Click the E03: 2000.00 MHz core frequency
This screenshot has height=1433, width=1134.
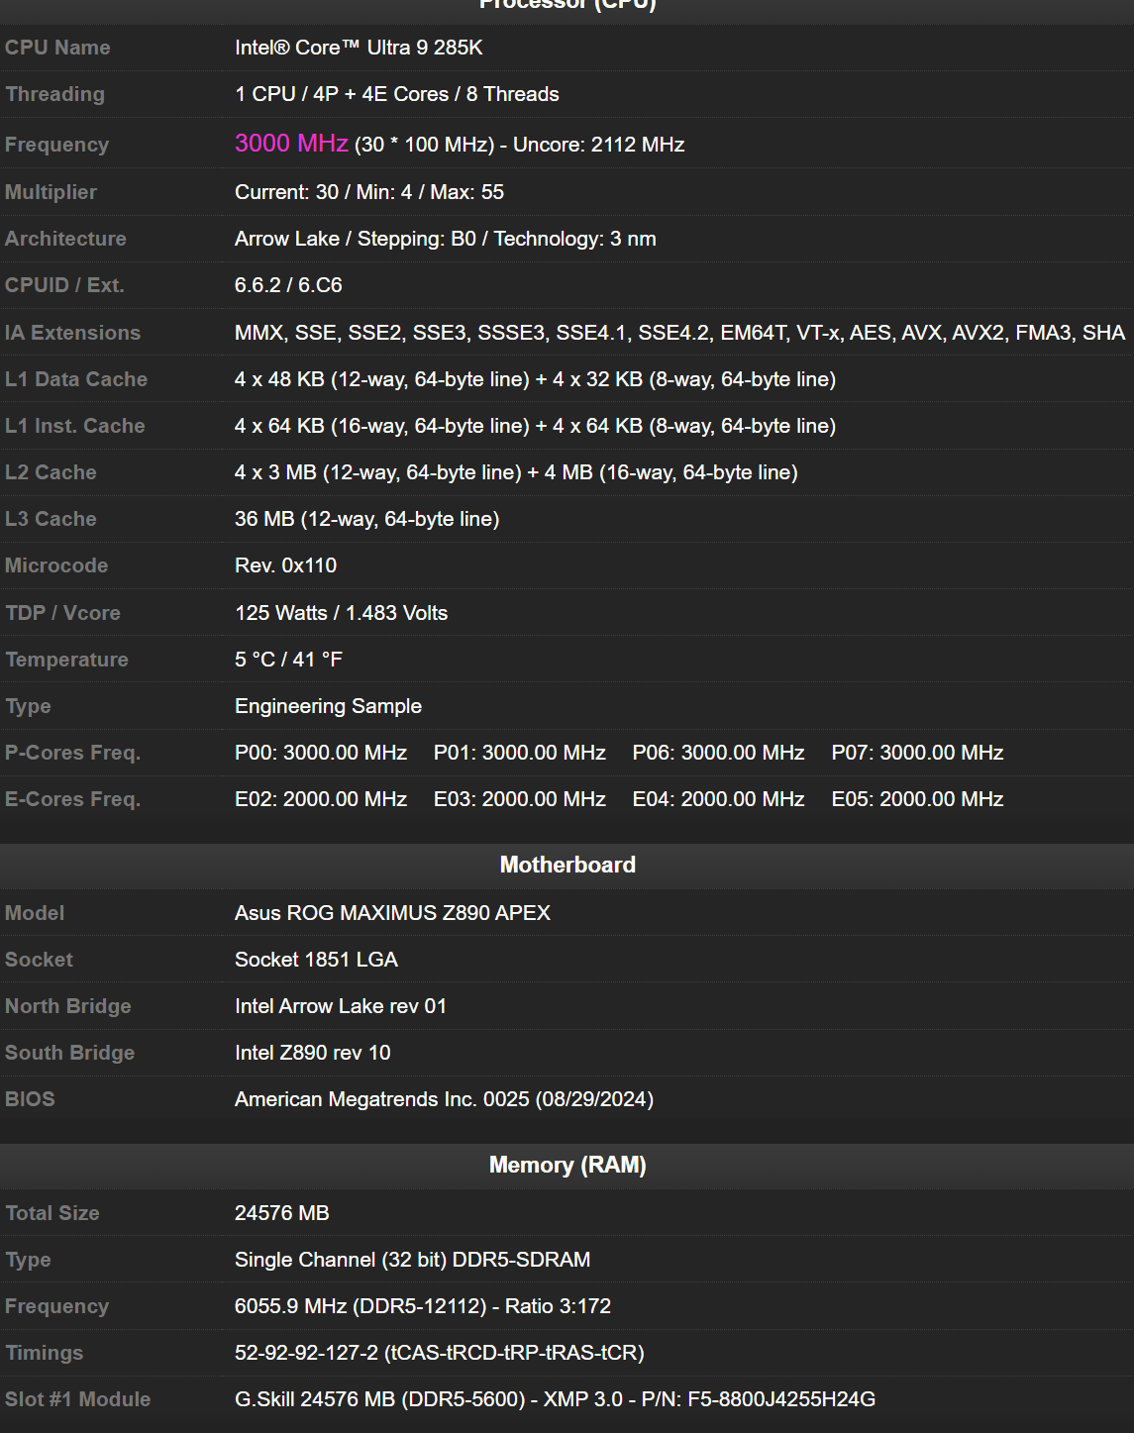click(520, 799)
